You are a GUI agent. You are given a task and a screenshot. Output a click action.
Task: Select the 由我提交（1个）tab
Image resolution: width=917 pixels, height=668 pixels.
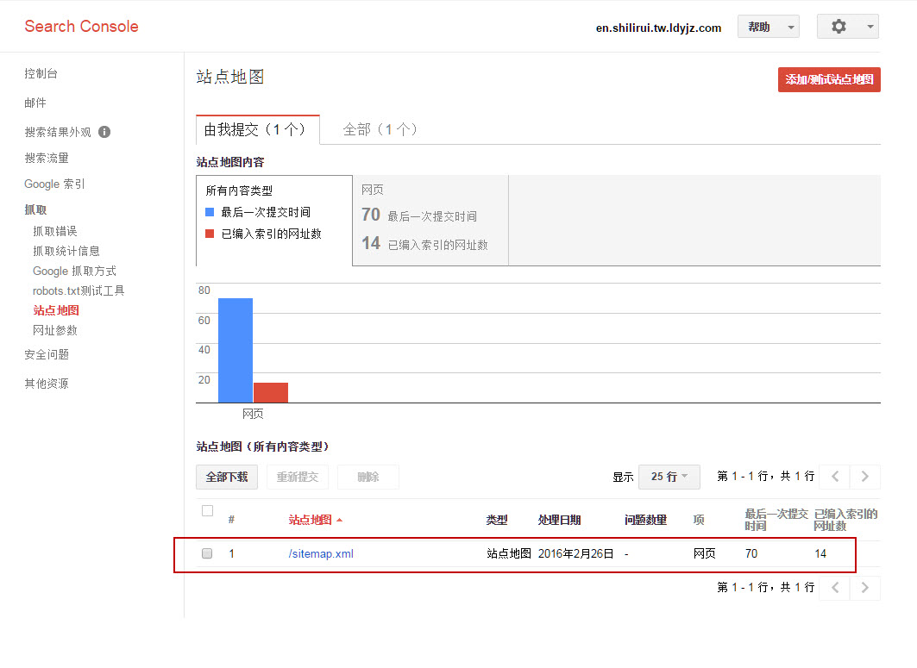tap(257, 128)
